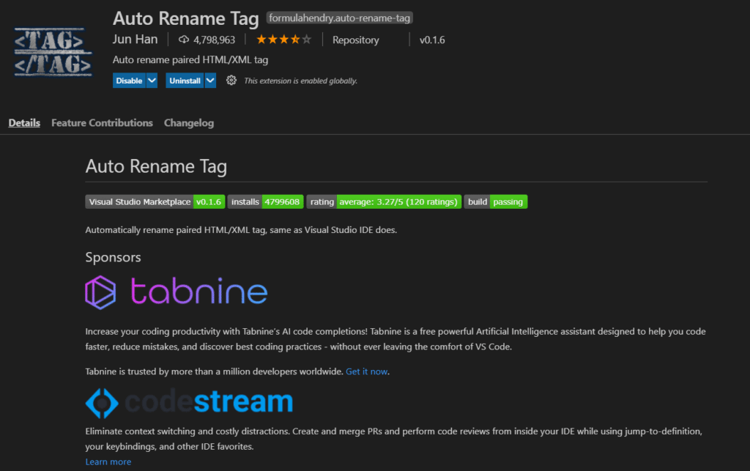The width and height of the screenshot is (750, 471).
Task: Click the extension ID formulahendry.auto-rename-tag
Action: pyautogui.click(x=340, y=18)
